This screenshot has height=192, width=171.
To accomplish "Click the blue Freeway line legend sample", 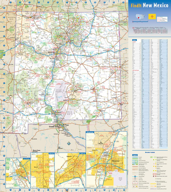I will (135, 157).
